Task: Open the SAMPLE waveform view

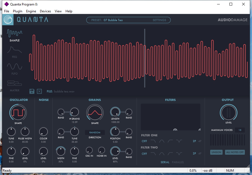Action: point(15,36)
